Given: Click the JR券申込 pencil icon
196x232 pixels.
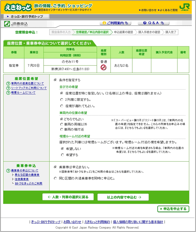Looking at the screenshot, I should click(x=7, y=24).
